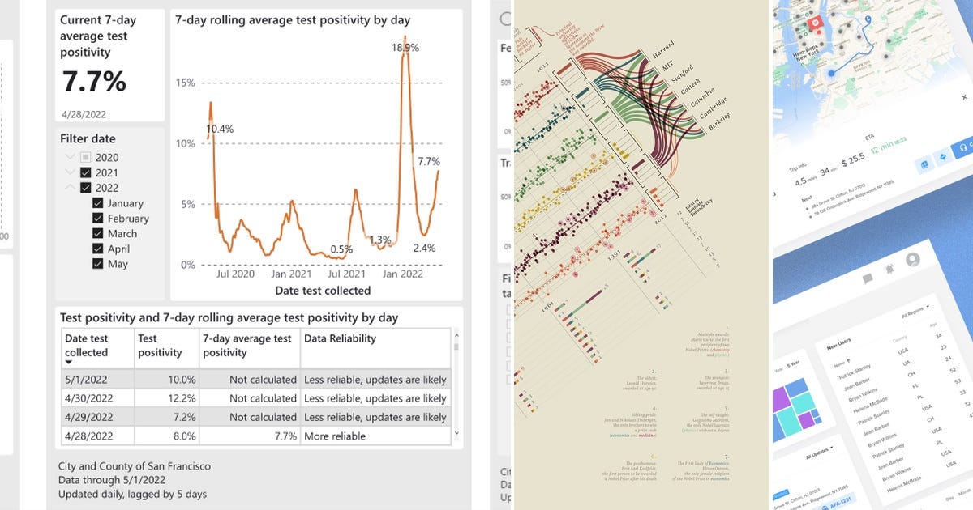Open the chat messages icon
This screenshot has height=510, width=973.
click(x=868, y=278)
